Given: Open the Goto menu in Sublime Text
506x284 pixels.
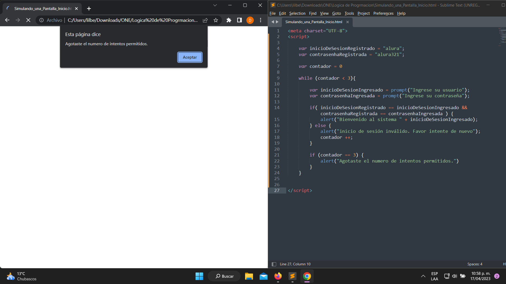Looking at the screenshot, I should coord(336,13).
